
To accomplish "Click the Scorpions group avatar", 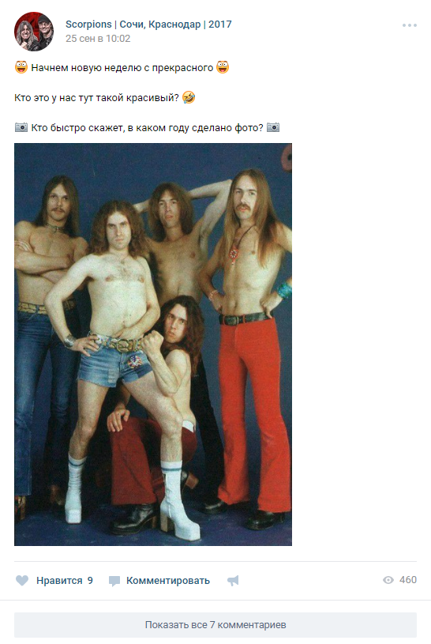I will pyautogui.click(x=34, y=32).
